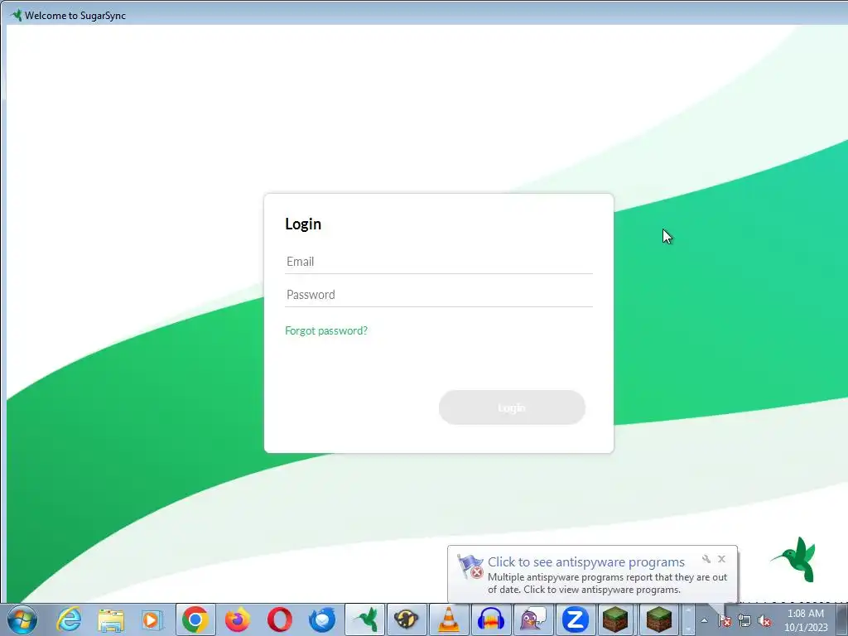848x636 pixels.
Task: Open the Forgot password? link
Action: pyautogui.click(x=326, y=330)
